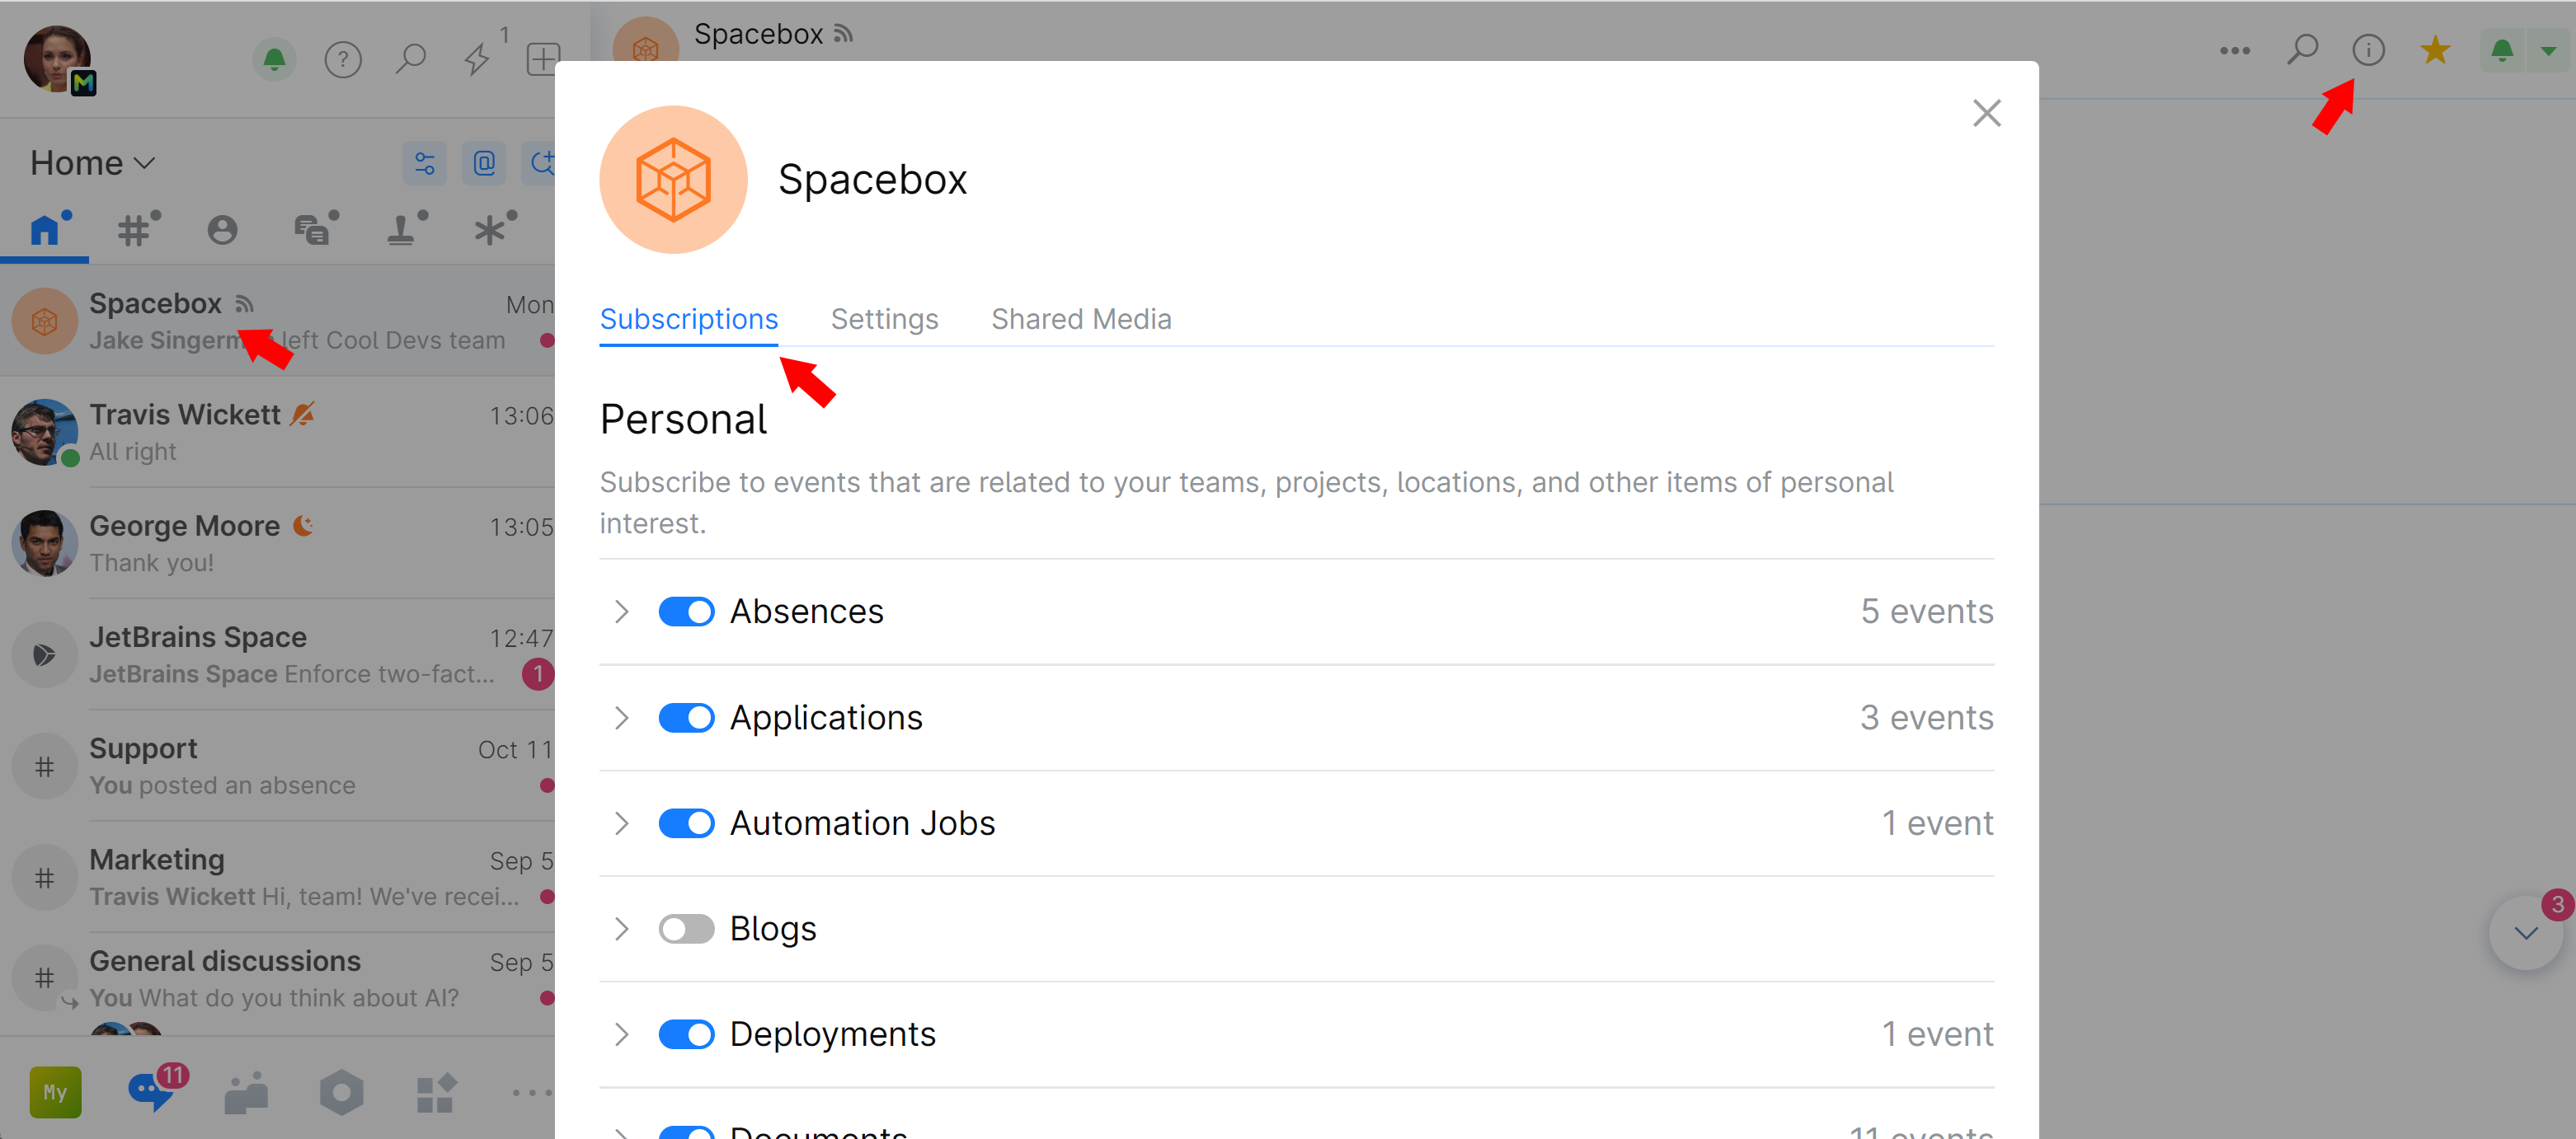
Task: Switch to the Shared Media tab
Action: (x=1080, y=319)
